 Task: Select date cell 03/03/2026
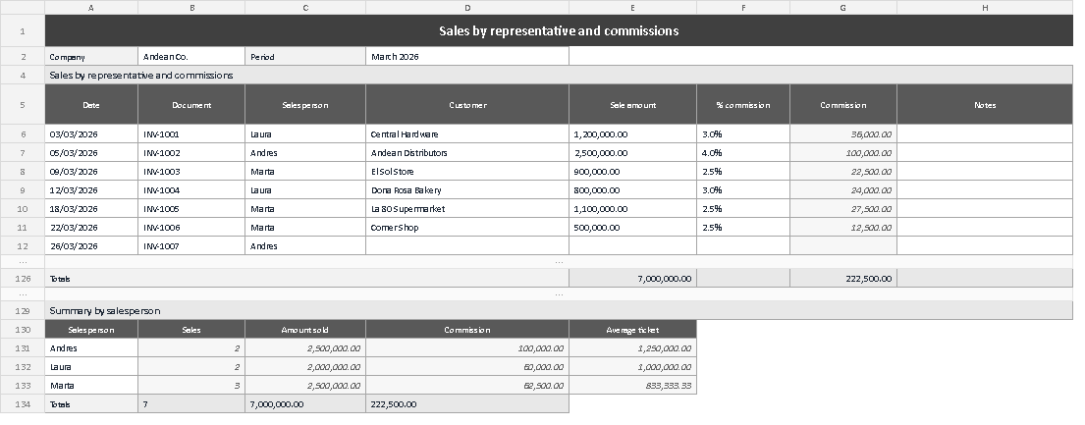[x=91, y=134]
